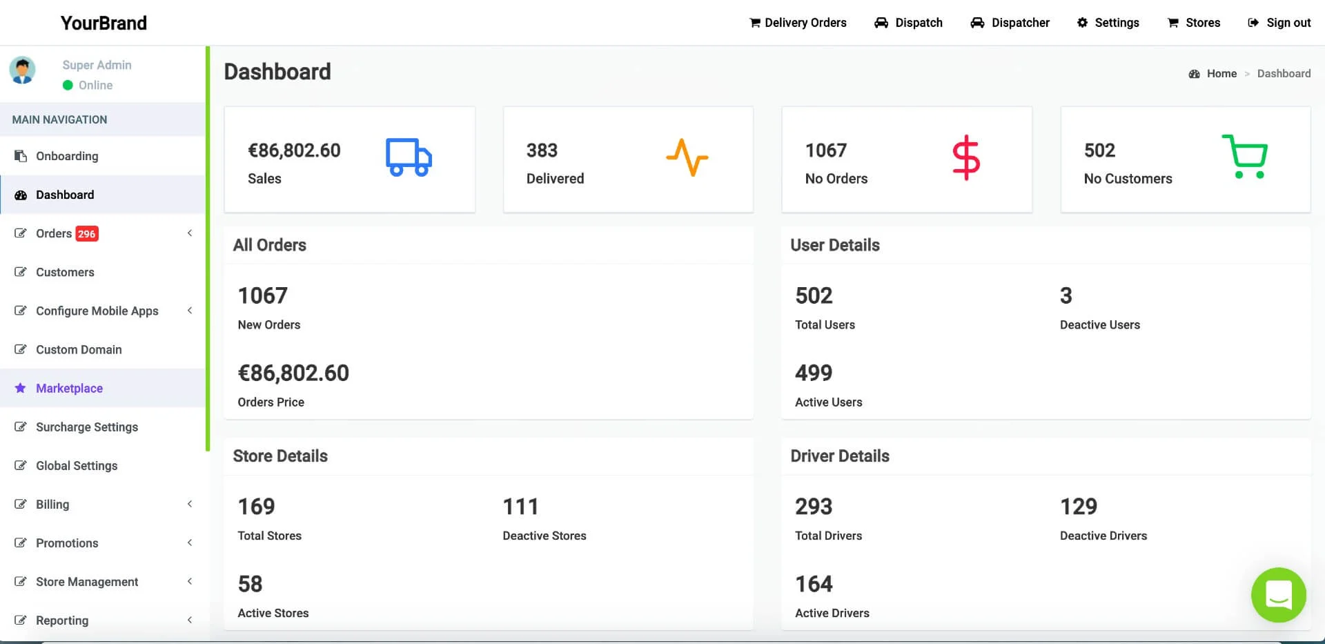Open Delivery Orders in top navigation
Screen dimensions: 1325x644
click(798, 23)
